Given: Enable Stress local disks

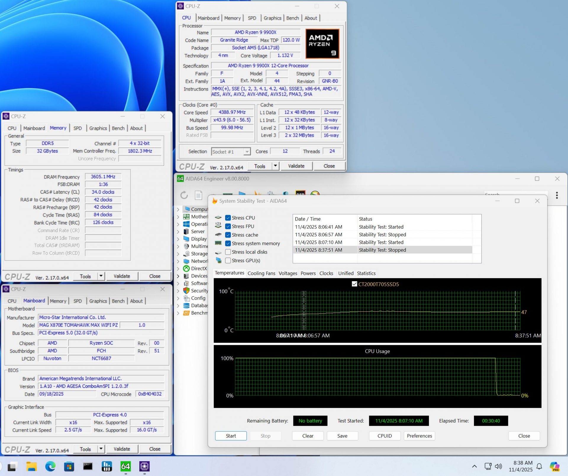Looking at the screenshot, I should pyautogui.click(x=228, y=252).
